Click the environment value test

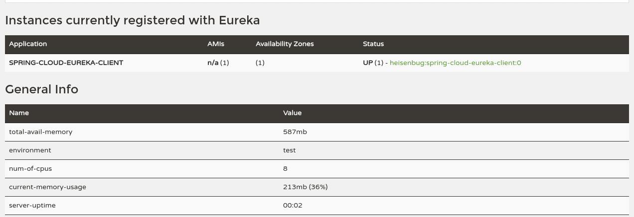[x=289, y=150]
